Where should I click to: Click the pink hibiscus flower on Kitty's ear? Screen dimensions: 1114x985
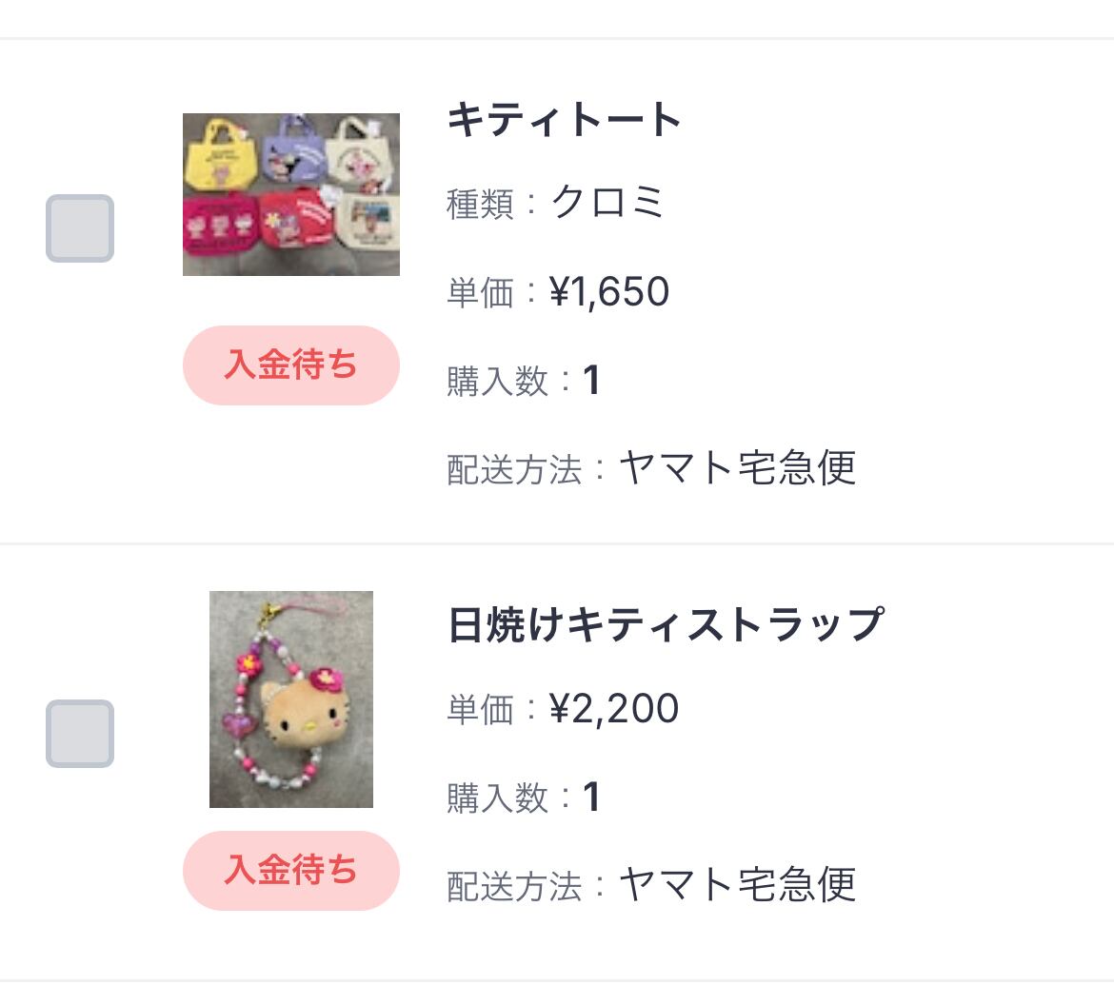pos(323,679)
